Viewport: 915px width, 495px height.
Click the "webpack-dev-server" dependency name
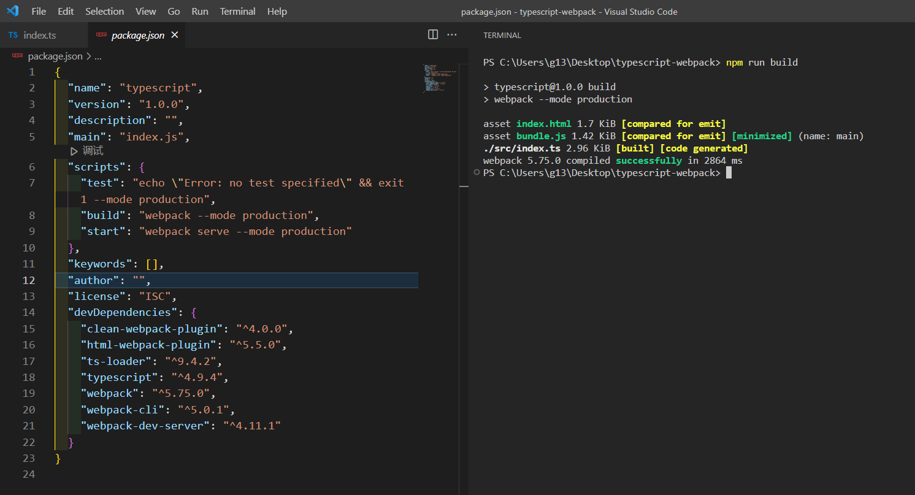(x=145, y=425)
